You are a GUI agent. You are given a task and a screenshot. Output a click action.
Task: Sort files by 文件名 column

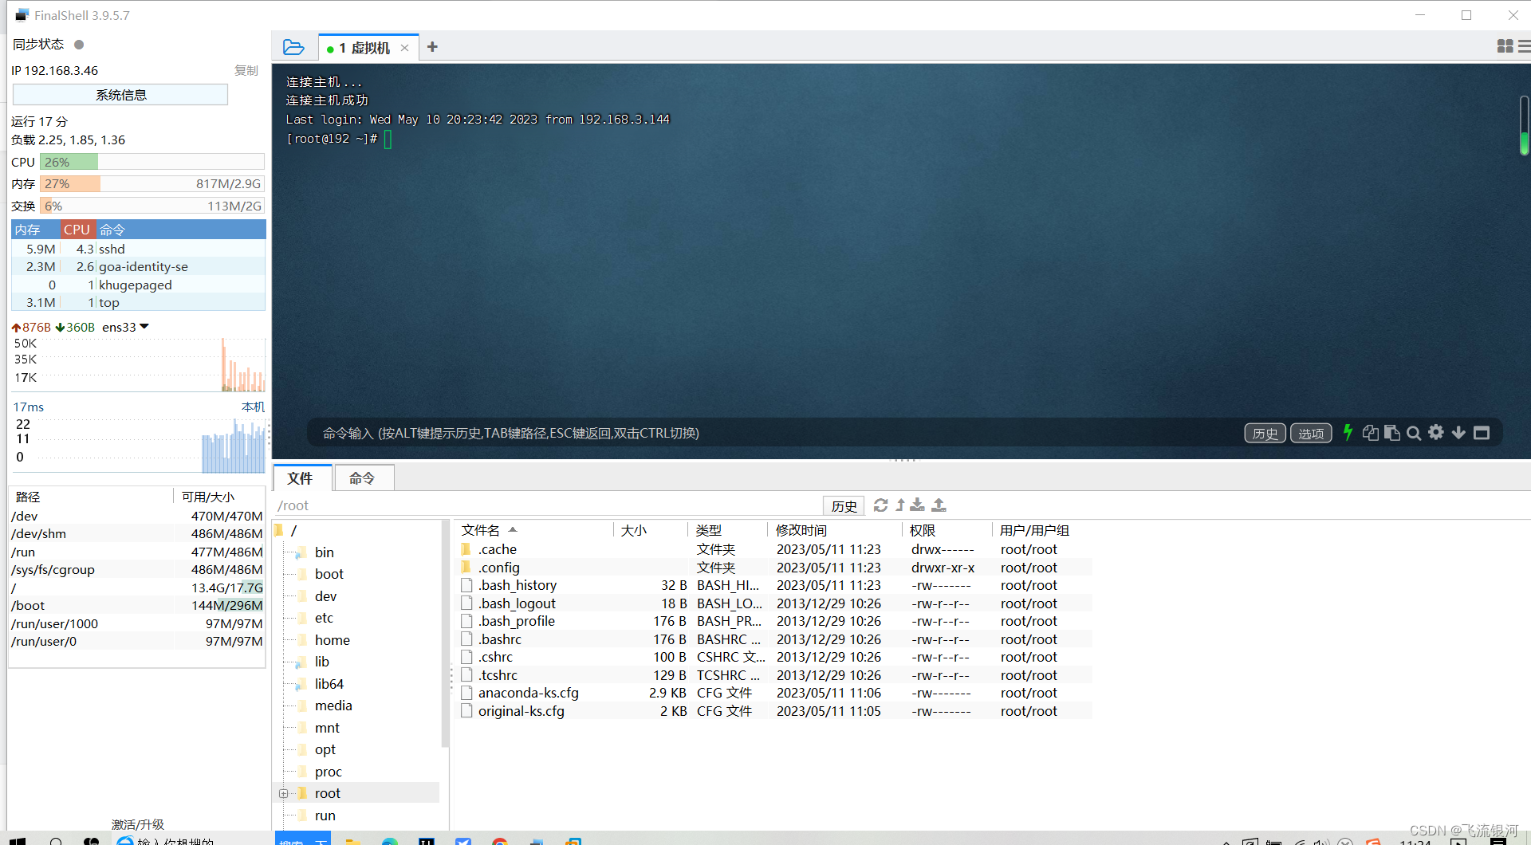click(x=480, y=530)
